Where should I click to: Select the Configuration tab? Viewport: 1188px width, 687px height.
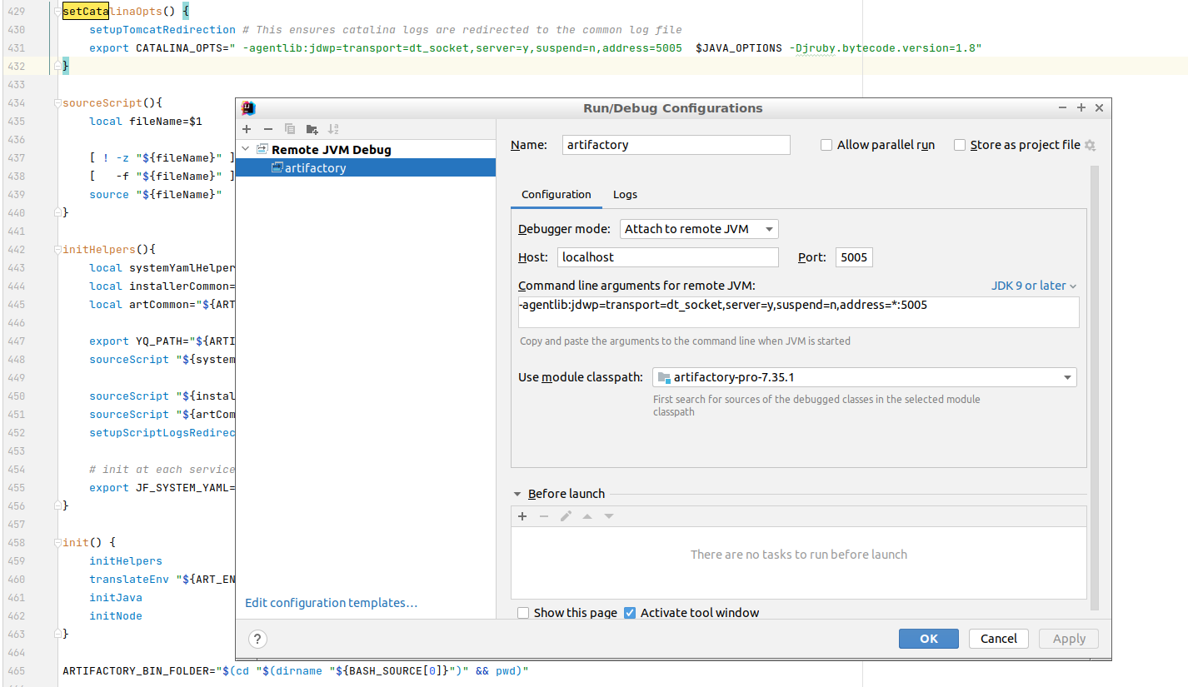[x=556, y=194]
